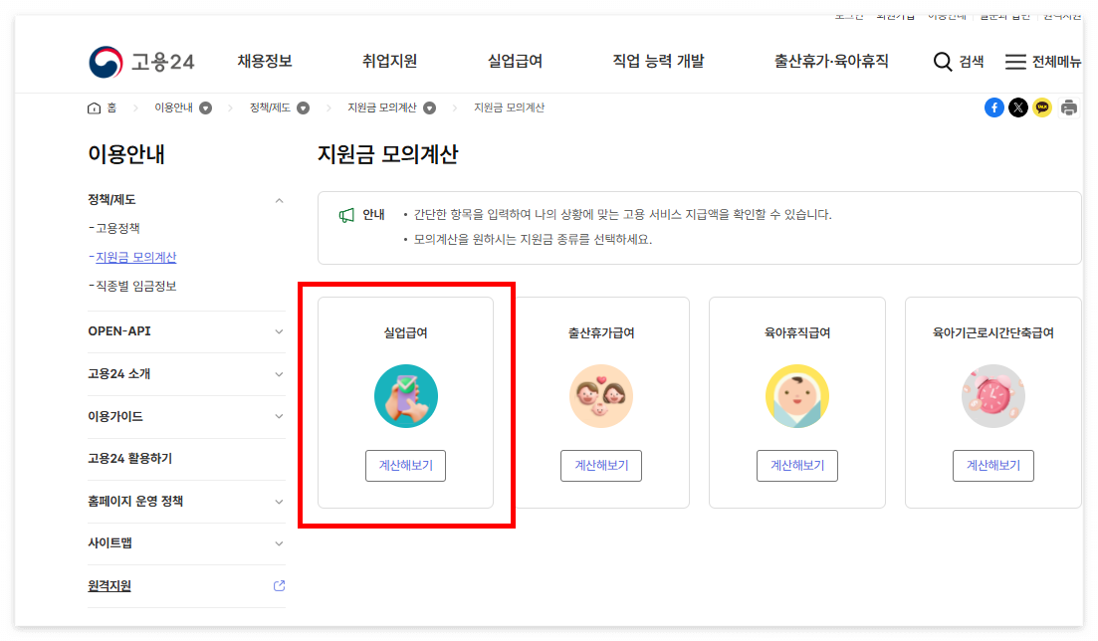Open search by clicking the magnifier icon

pos(942,61)
